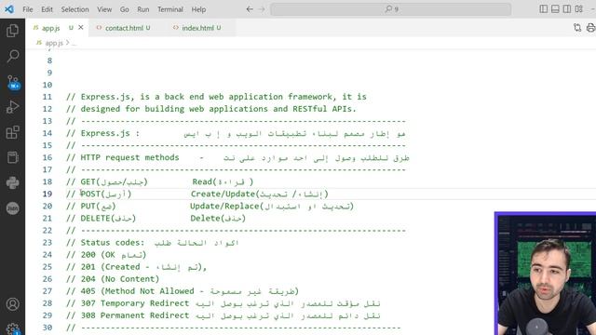The image size is (596, 335).
Task: Open Source Control view in activity bar
Action: 13,82
